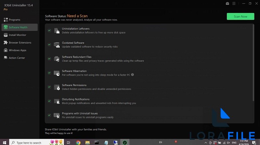Click the Software Permissions lock icon
Screen dimensions: 260x145
point(57,87)
